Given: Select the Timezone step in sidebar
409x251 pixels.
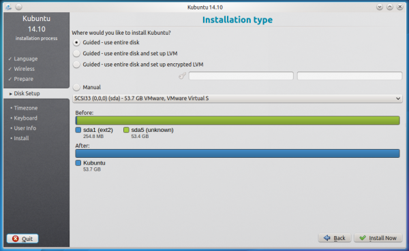Looking at the screenshot, I should point(26,107).
